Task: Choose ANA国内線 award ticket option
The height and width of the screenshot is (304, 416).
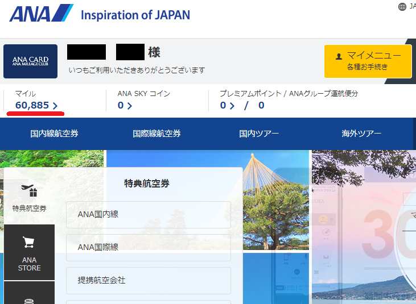Action: pos(149,214)
